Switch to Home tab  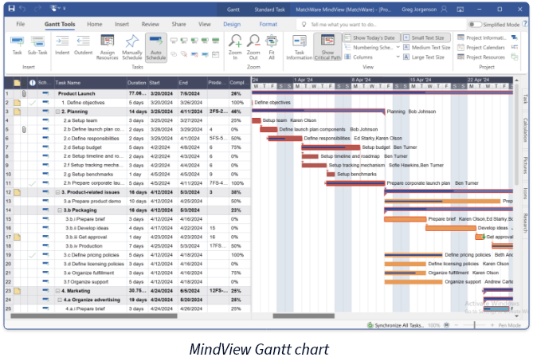pos(95,24)
